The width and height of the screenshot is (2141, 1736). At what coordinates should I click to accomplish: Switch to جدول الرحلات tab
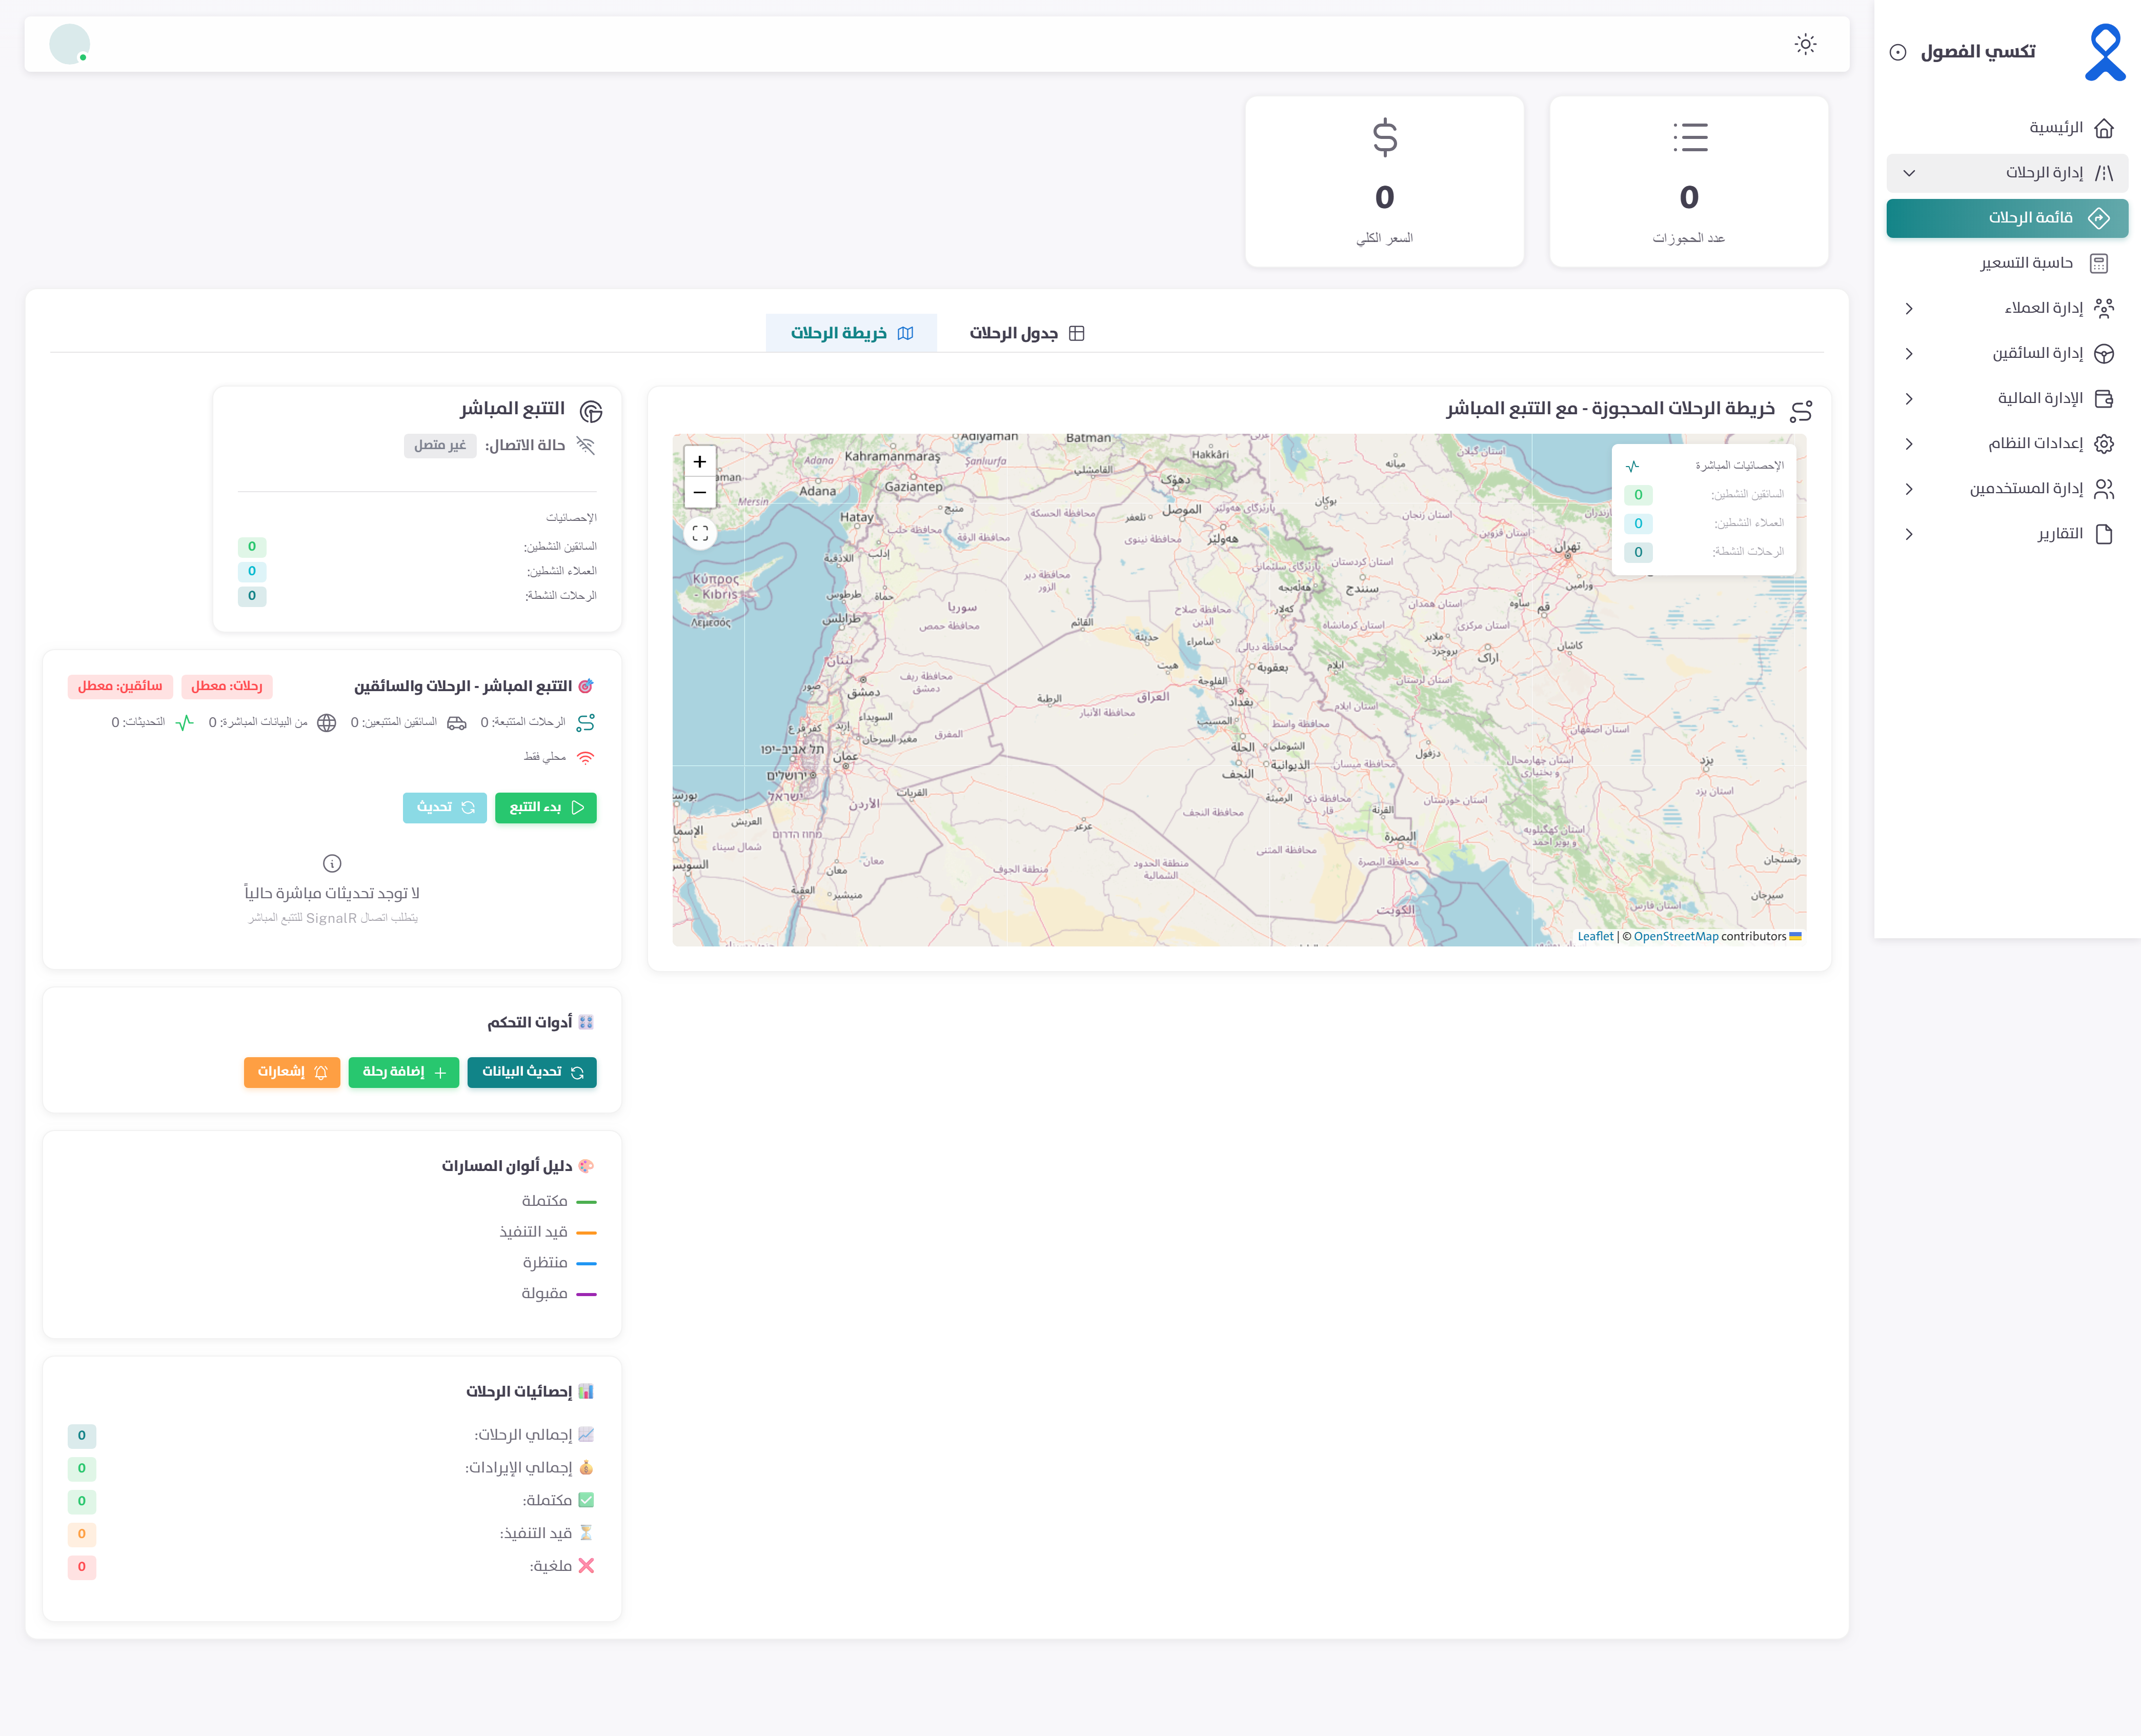[x=1026, y=333]
